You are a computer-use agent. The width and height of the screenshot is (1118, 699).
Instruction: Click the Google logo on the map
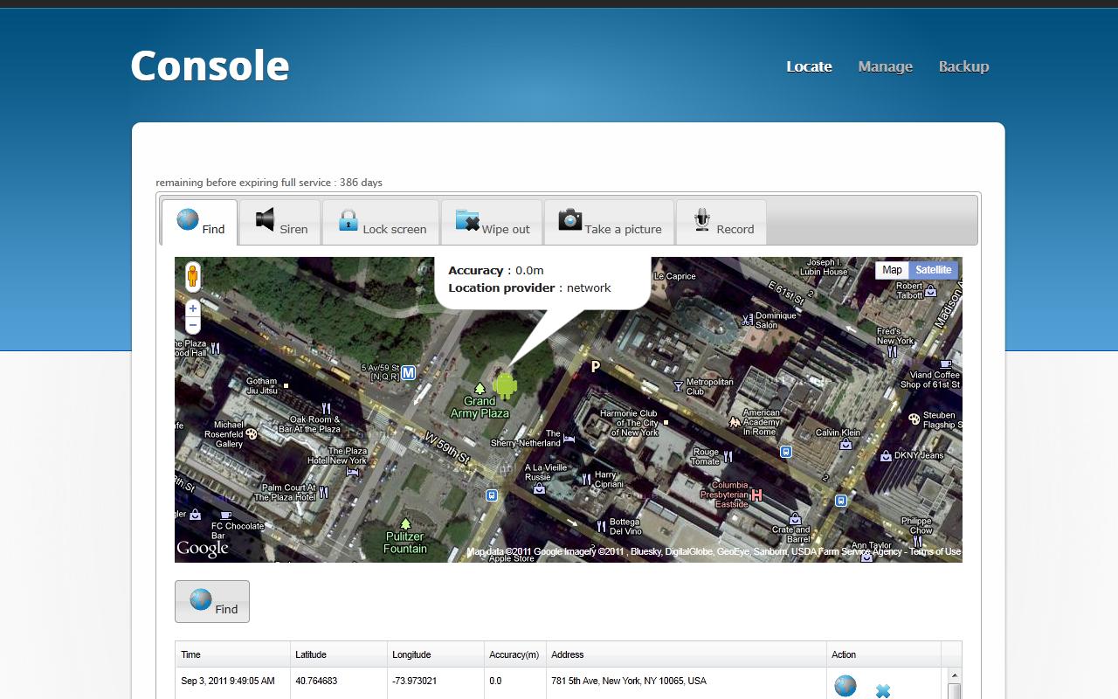pyautogui.click(x=203, y=549)
